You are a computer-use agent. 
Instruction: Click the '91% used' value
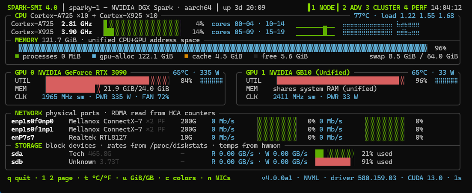377,162
